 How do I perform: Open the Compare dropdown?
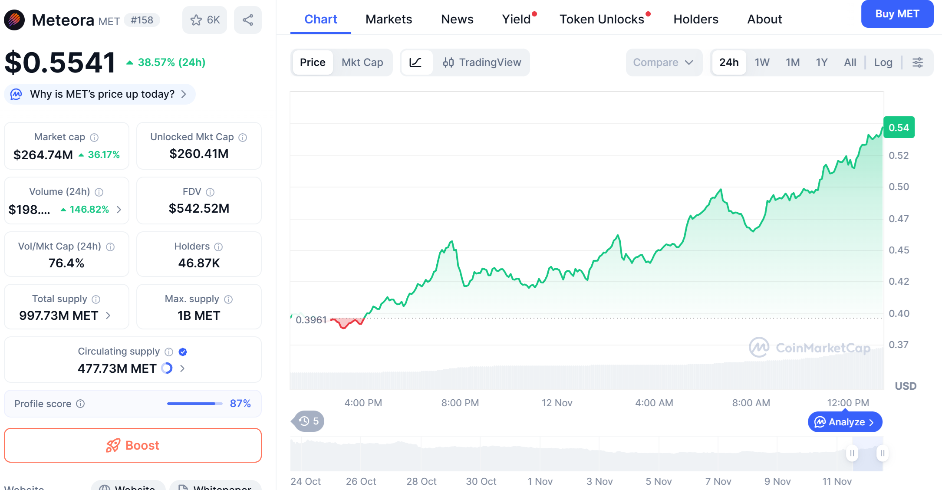[663, 62]
